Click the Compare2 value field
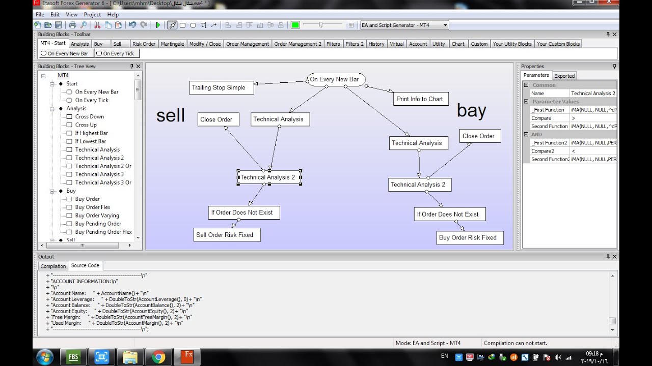The height and width of the screenshot is (366, 652). pos(593,151)
